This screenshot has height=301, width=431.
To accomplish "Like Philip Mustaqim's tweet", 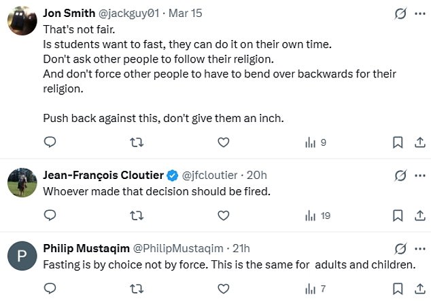I will click(223, 288).
